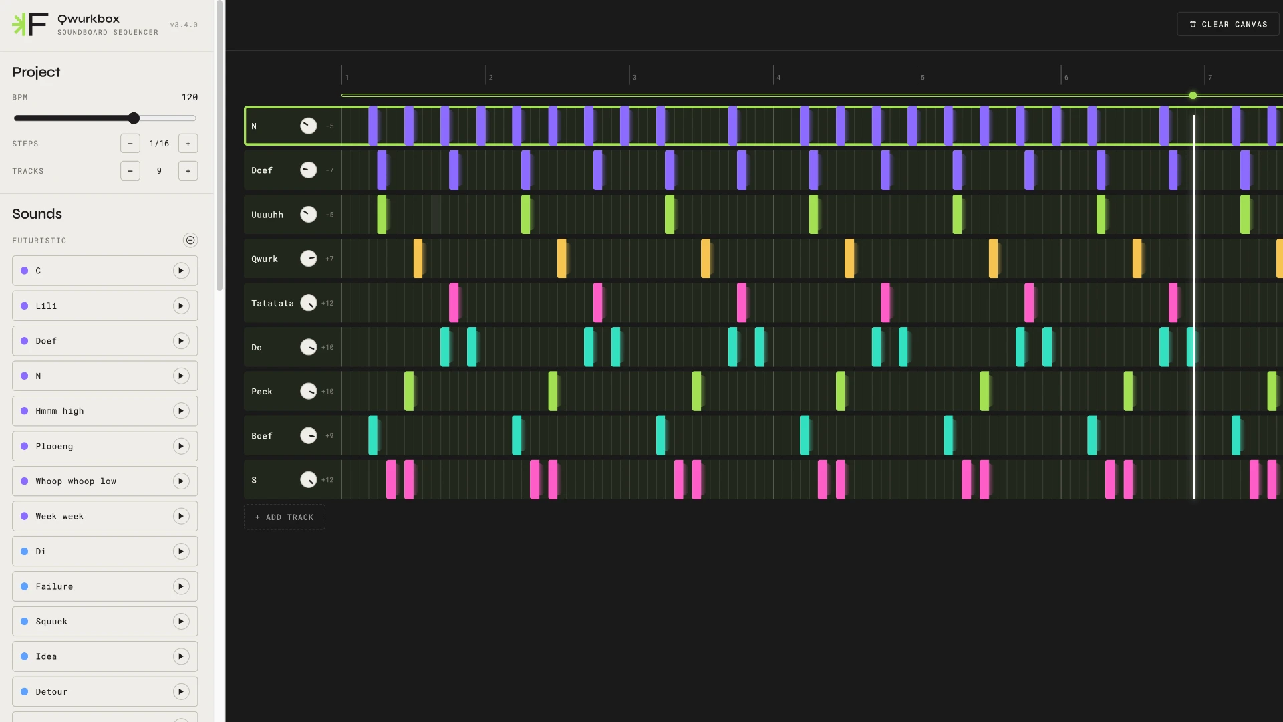Toggle the highlighted empty step in Uuuuhh track
This screenshot has height=722, width=1283.
tap(436, 215)
